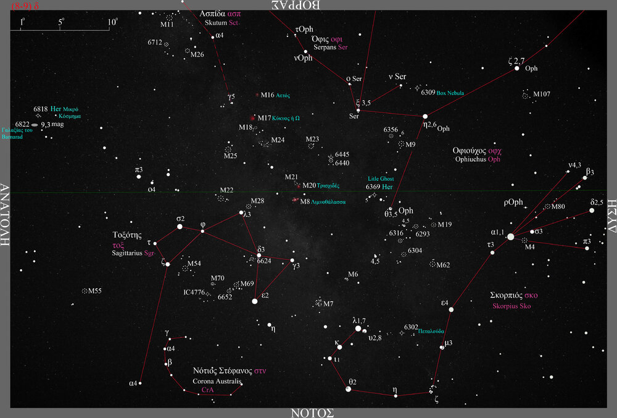Click the ζ 2,7 Oph star
Screen dimensions: 617x418
point(517,69)
